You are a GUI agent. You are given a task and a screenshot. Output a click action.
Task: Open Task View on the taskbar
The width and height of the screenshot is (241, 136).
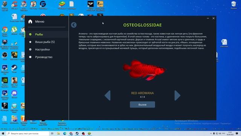point(52,133)
